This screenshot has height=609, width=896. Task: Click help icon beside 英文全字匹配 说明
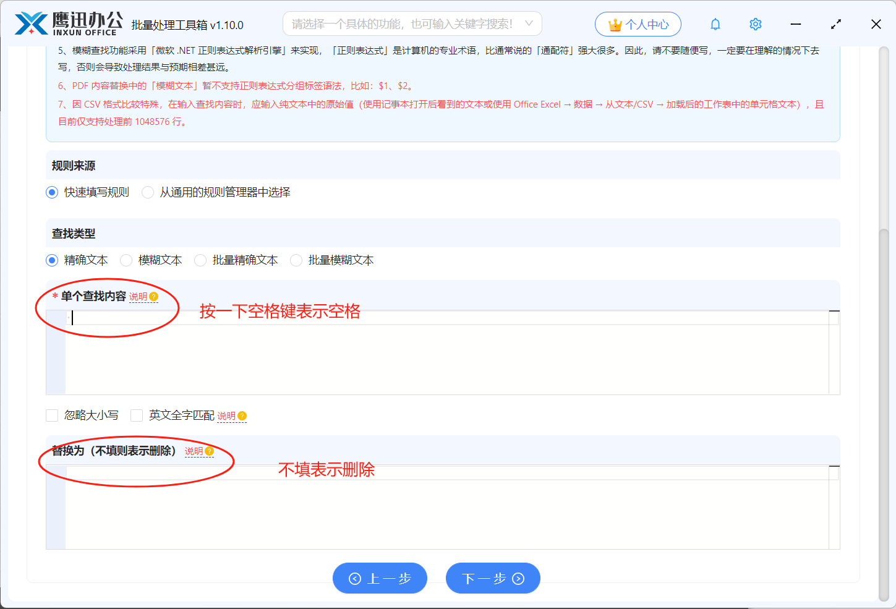tap(242, 415)
